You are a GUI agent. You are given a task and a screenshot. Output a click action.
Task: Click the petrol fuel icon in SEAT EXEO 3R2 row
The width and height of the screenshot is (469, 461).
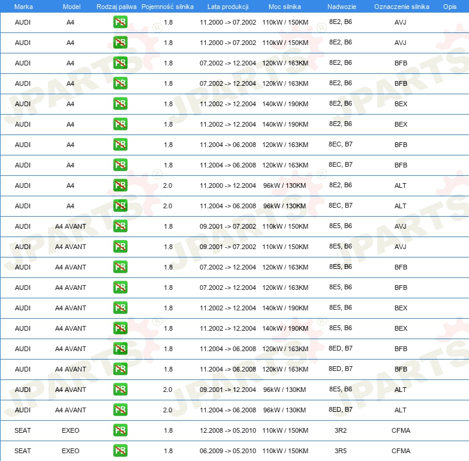(120, 430)
